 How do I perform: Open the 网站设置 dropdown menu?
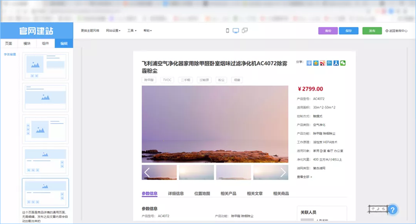coord(113,31)
